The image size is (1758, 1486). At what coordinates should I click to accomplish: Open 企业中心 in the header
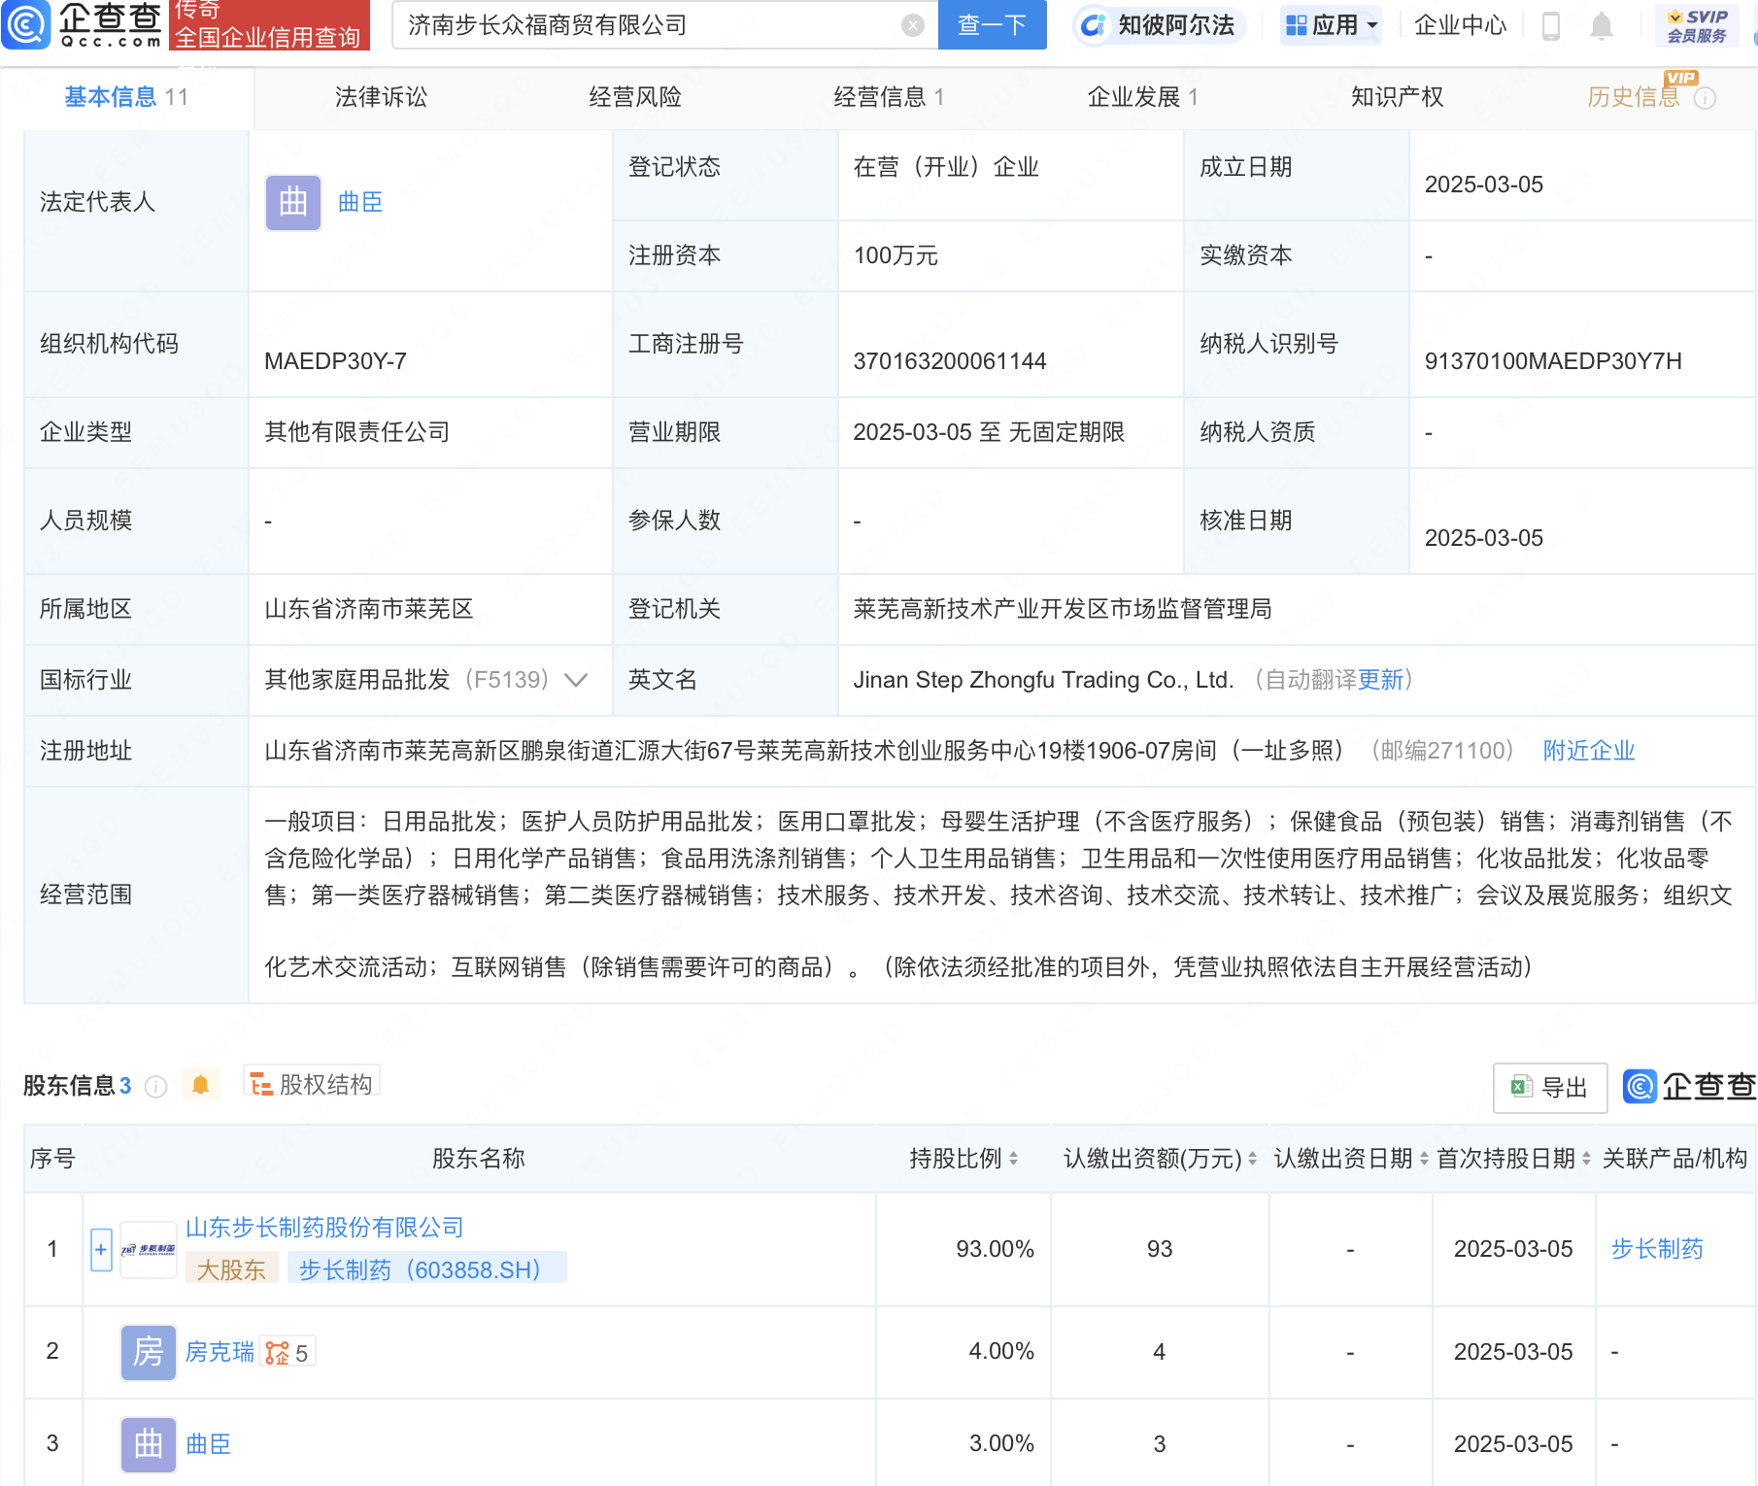click(x=1460, y=24)
